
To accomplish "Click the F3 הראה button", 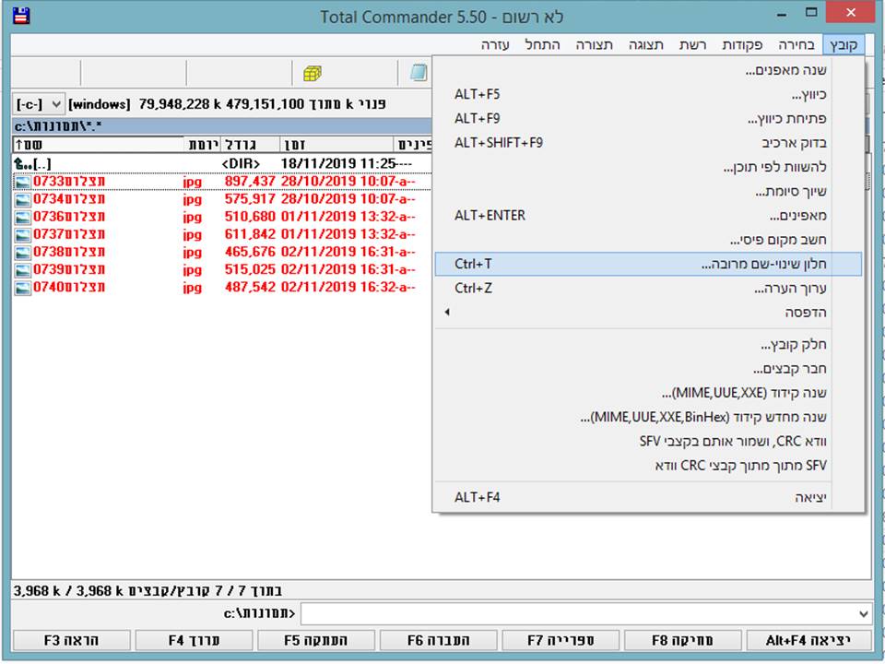I will click(x=71, y=640).
